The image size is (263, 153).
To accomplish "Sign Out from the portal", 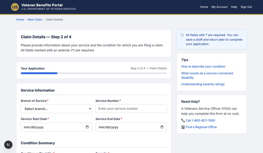I will coord(246,7).
